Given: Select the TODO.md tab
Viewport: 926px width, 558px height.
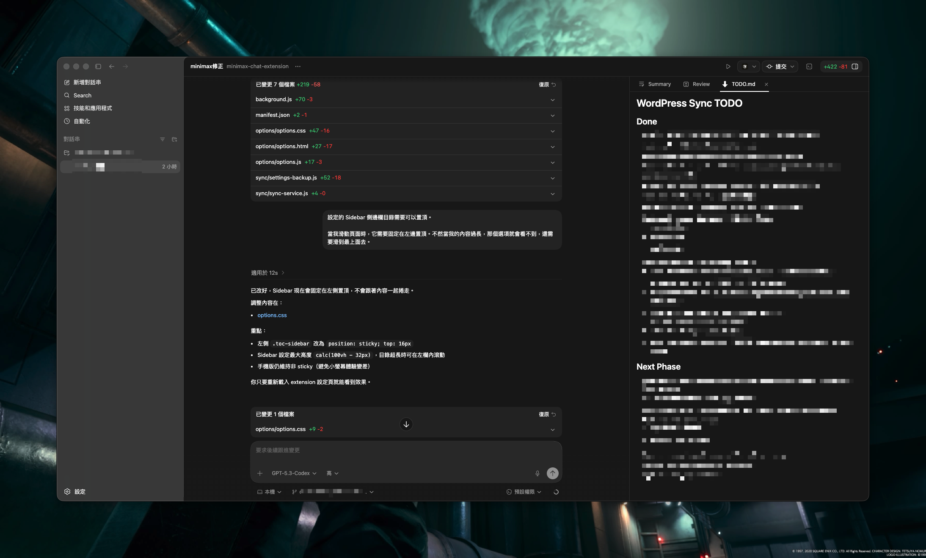Looking at the screenshot, I should click(x=739, y=84).
